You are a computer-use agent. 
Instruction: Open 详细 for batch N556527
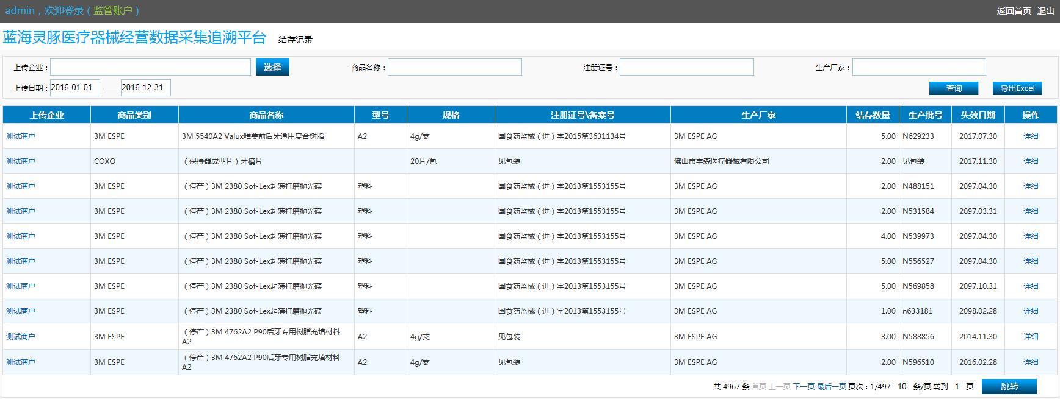[x=1031, y=261]
